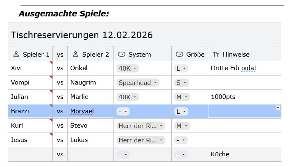
Task: Click the text-type icon beside Hinweise header
Action: 216,54
